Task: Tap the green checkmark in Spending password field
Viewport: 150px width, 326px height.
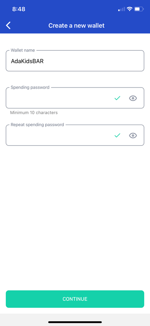Action: point(117,98)
